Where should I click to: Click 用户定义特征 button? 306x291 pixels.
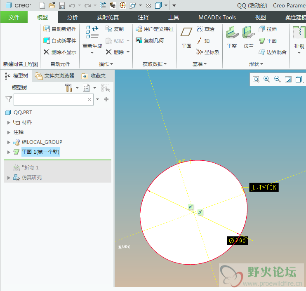coord(155,29)
